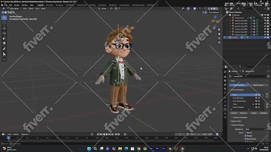Switch to the Modeling workspace tab
Screen dimensions: 271x152
49,5
